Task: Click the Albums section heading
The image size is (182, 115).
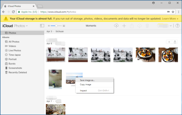Action: pyautogui.click(x=6, y=37)
